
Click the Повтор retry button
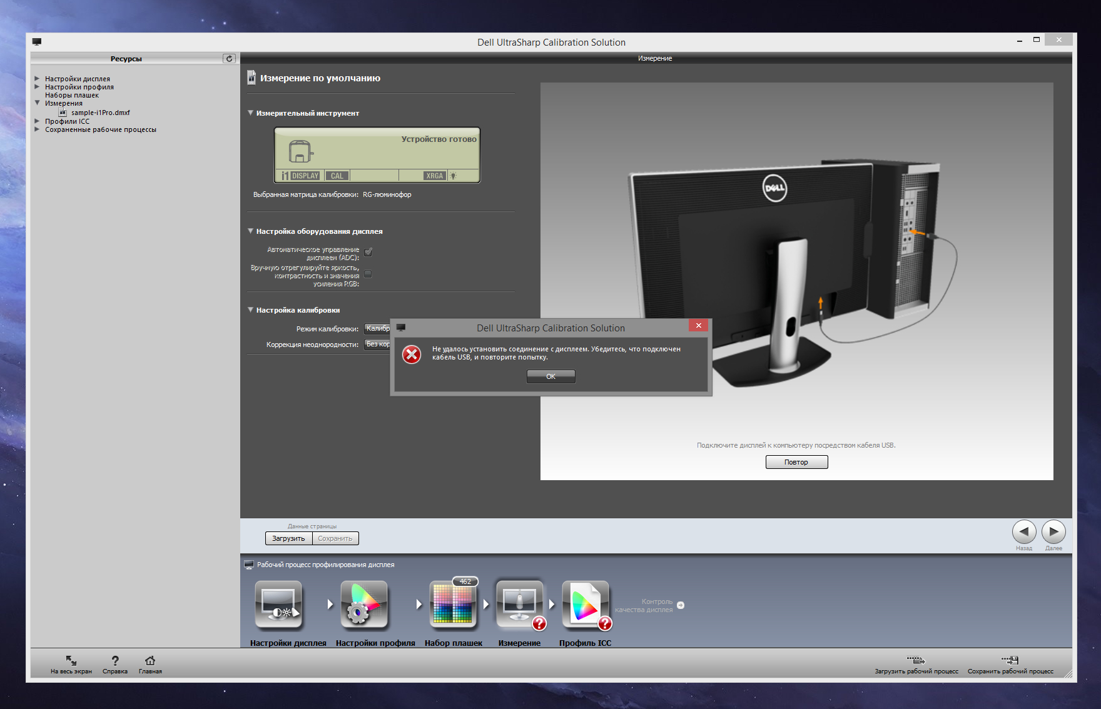[796, 462]
